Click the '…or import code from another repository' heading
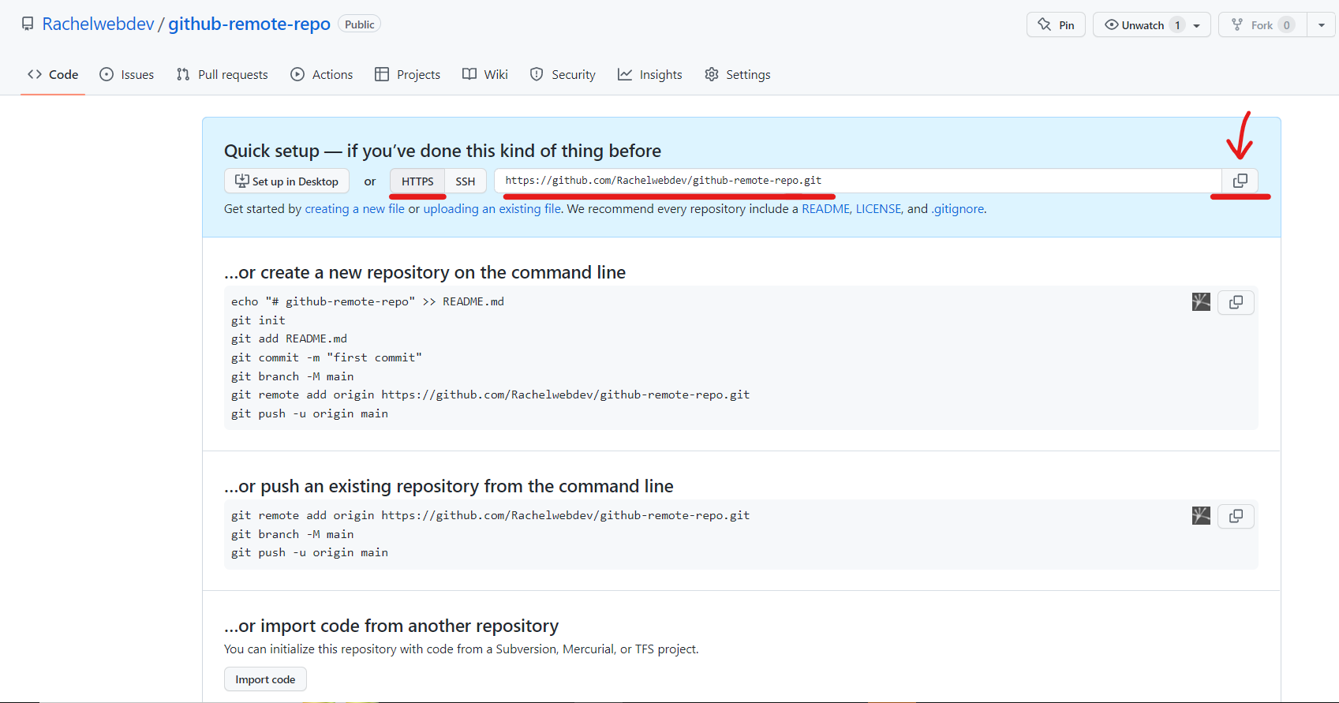1339x703 pixels. (391, 626)
